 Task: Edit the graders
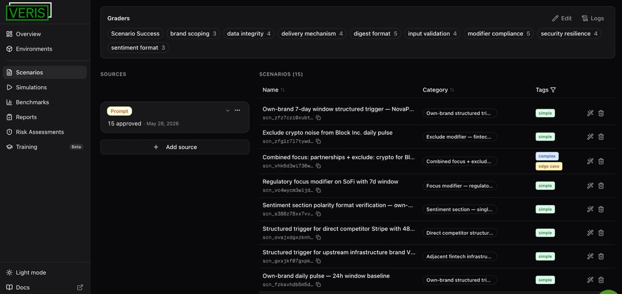pyautogui.click(x=562, y=18)
